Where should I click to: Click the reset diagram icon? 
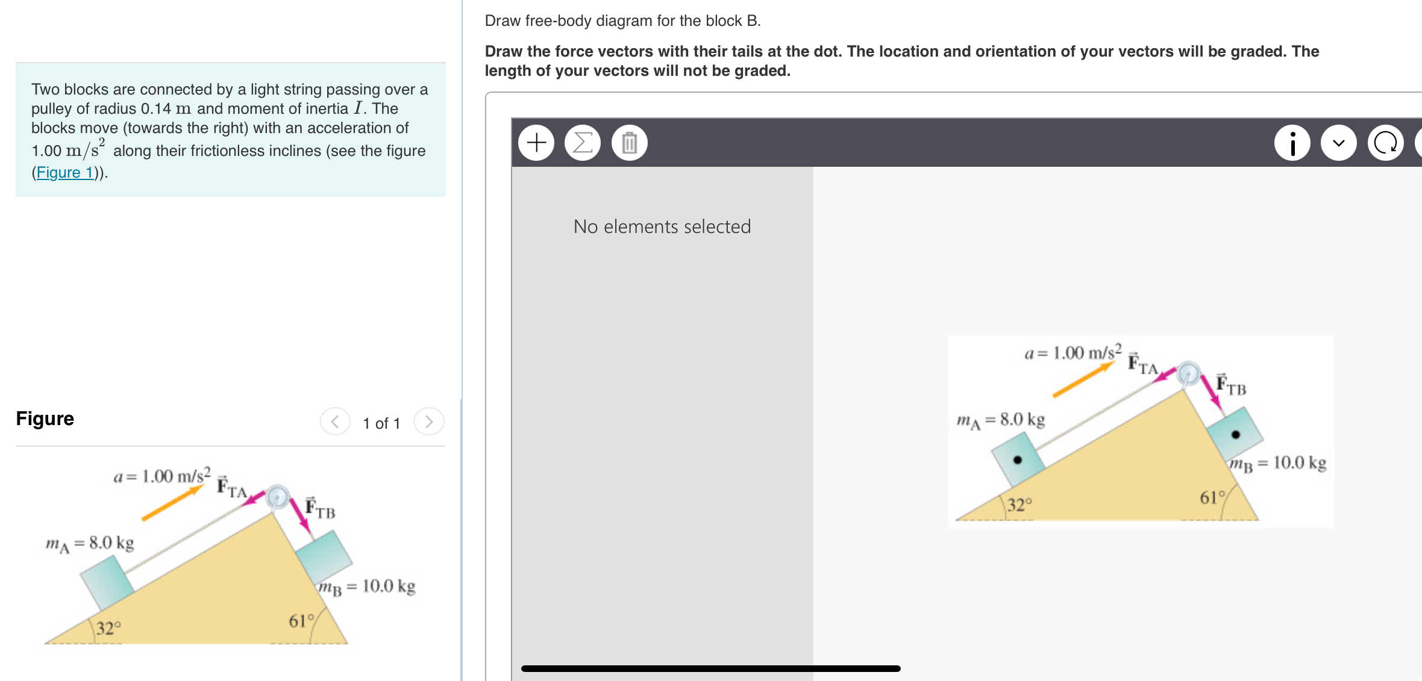coord(1386,142)
